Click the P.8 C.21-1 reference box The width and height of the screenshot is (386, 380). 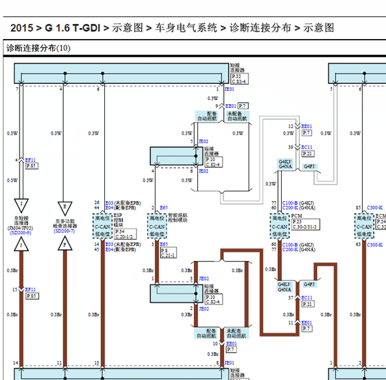point(168,252)
